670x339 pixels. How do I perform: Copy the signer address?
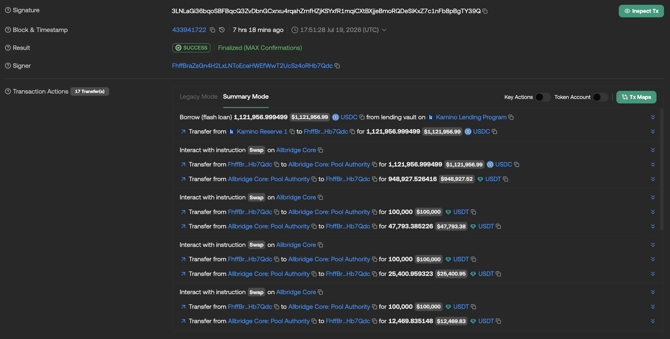click(x=337, y=66)
